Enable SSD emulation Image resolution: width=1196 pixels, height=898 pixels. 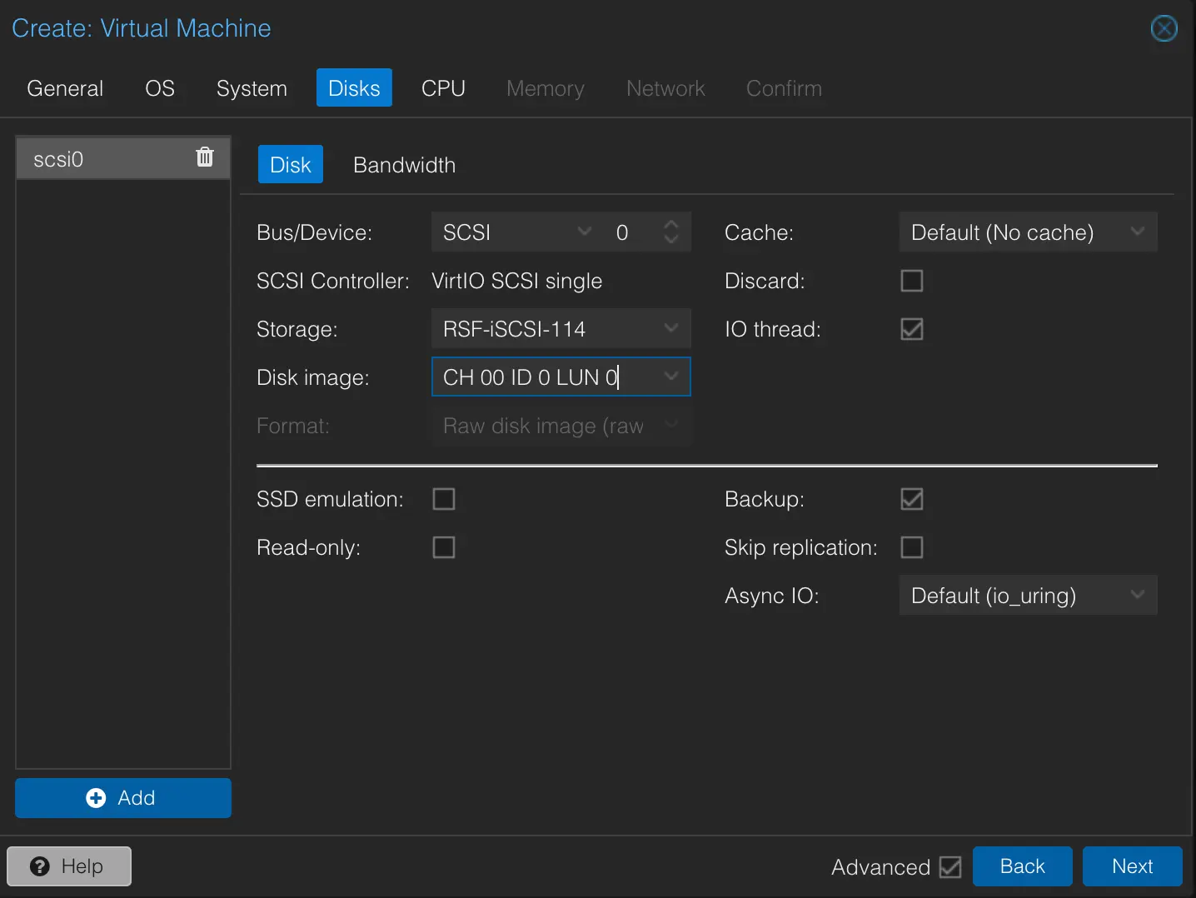pyautogui.click(x=444, y=498)
